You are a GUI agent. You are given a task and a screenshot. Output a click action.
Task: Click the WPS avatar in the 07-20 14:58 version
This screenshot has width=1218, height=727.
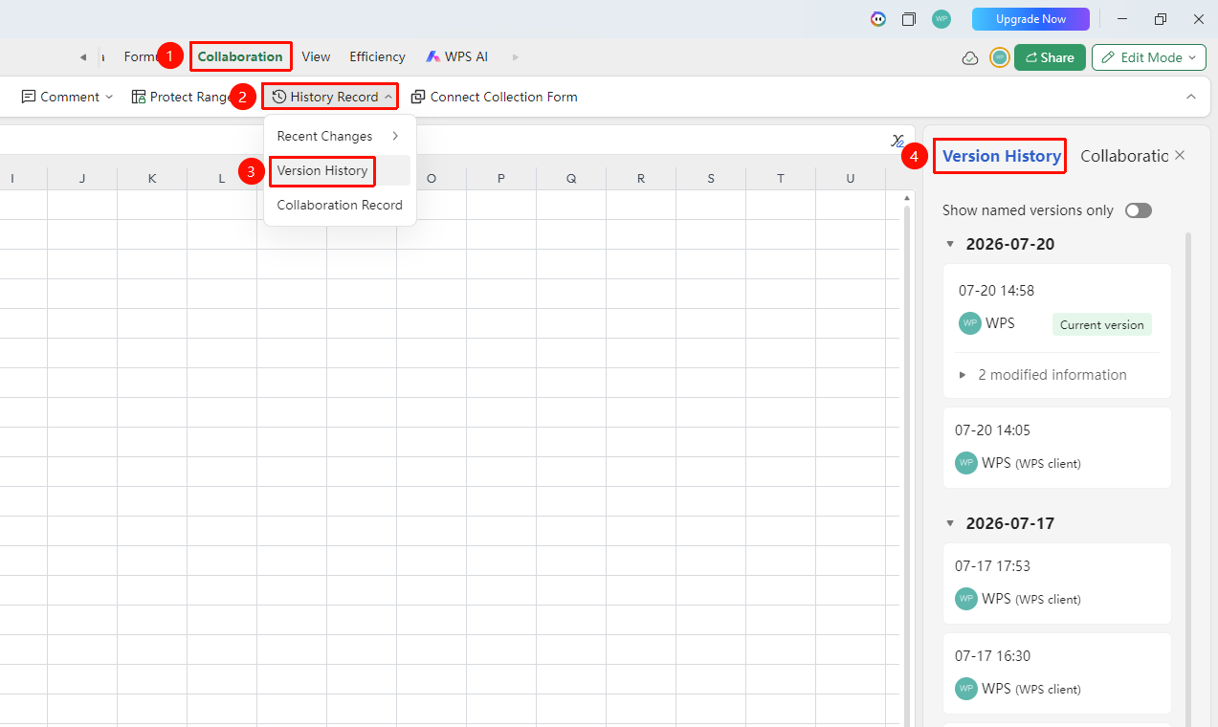(970, 323)
